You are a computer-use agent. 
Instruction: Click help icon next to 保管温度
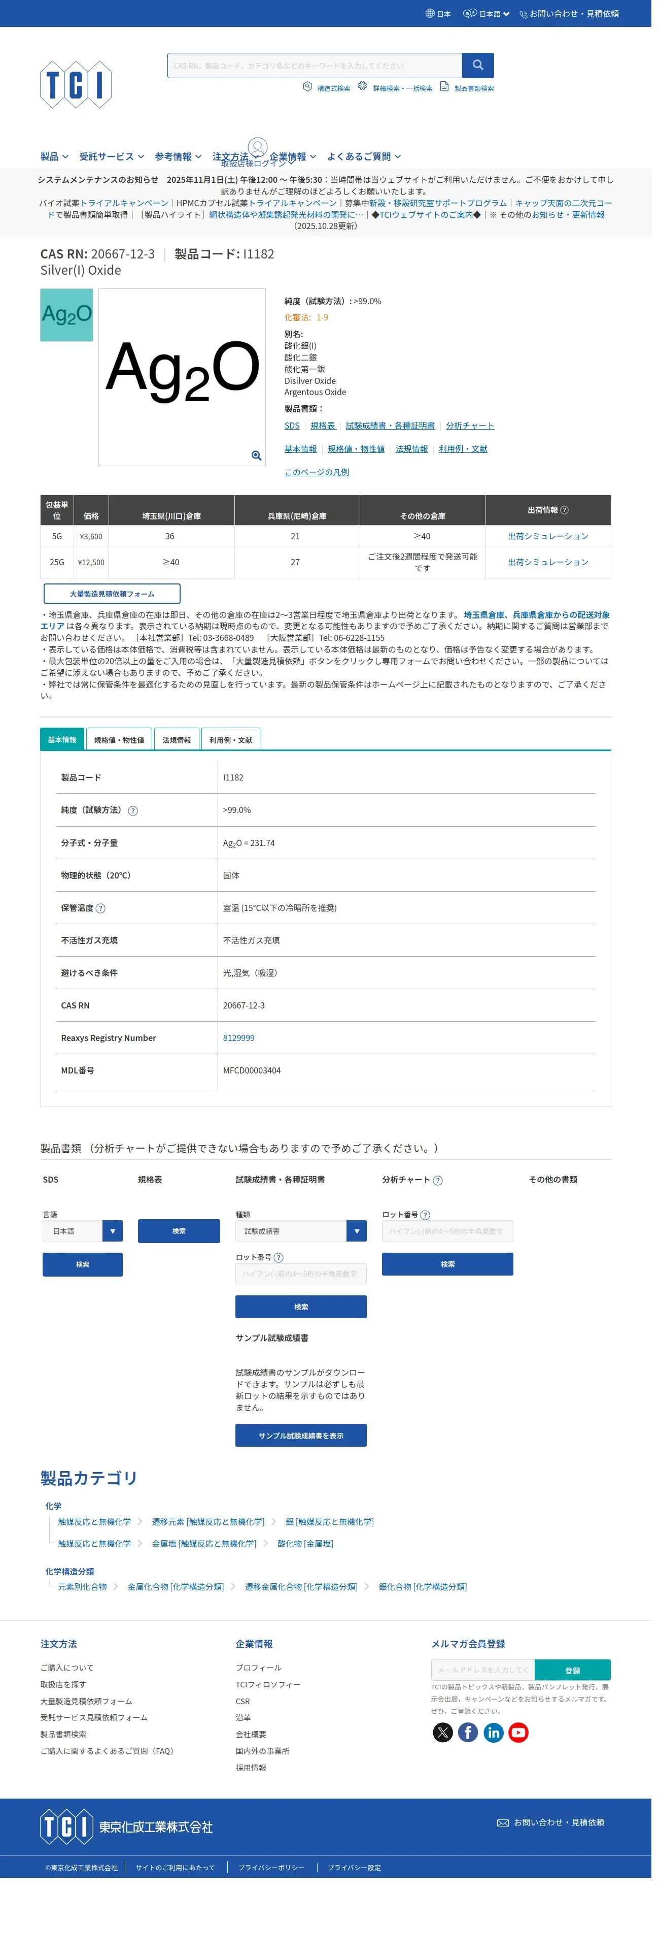tap(101, 908)
